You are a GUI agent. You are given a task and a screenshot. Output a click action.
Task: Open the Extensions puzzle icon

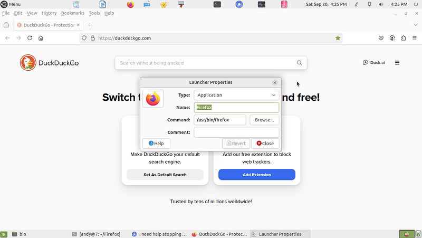(403, 38)
